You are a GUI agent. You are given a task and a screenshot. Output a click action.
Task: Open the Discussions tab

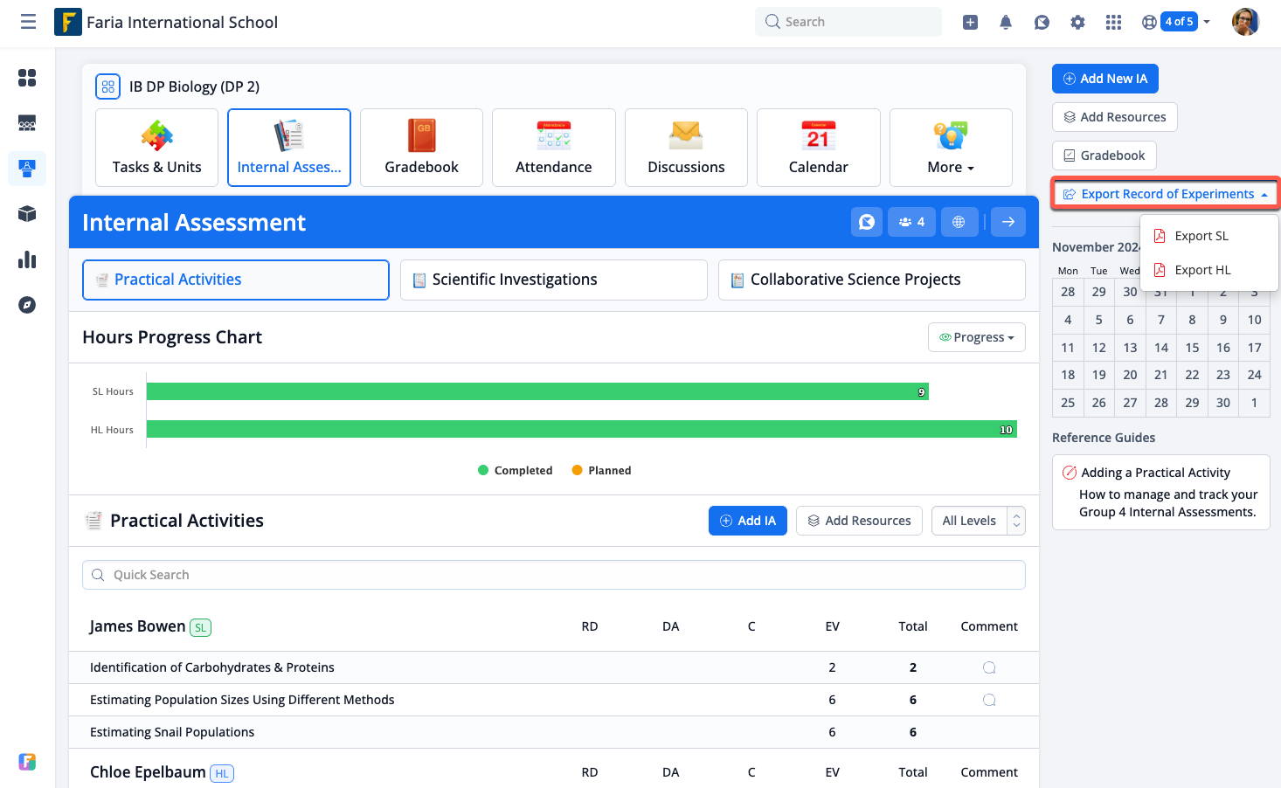(686, 148)
